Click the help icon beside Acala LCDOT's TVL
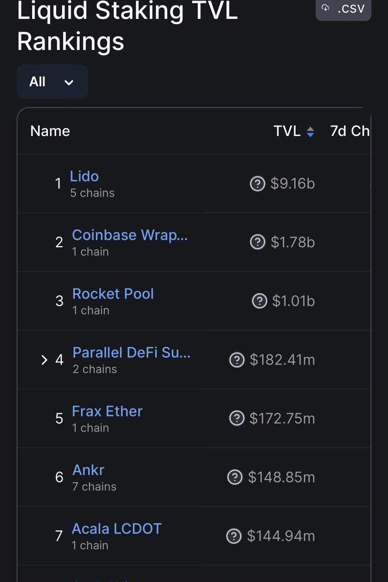 click(x=234, y=536)
